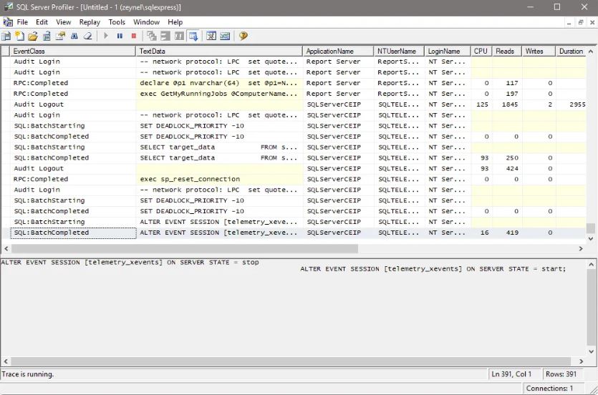This screenshot has width=598, height=395.
Task: Open the File menu
Action: coord(22,22)
